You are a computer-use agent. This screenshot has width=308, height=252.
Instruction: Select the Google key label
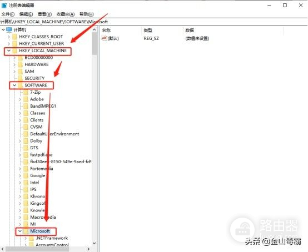coord(37,175)
